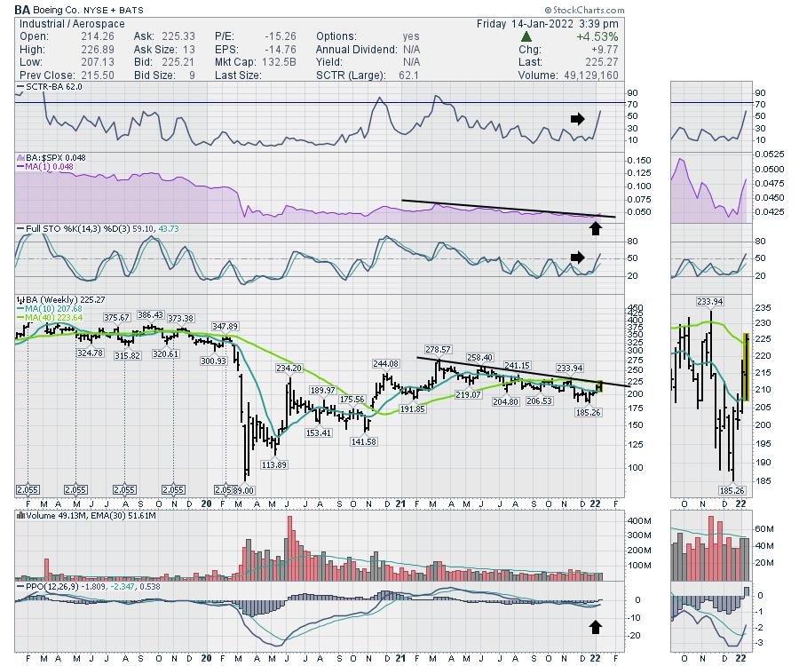799x666 pixels.
Task: Click the green up triangle beside +4.53%
Action: pyautogui.click(x=526, y=36)
